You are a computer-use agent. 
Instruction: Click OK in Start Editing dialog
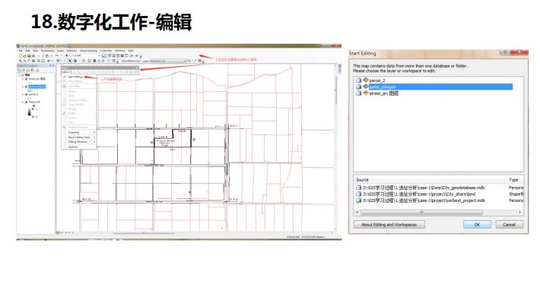[x=477, y=225]
